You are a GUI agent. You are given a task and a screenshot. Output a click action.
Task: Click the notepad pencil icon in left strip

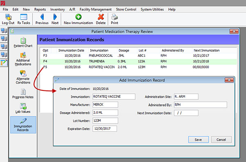[4, 63]
